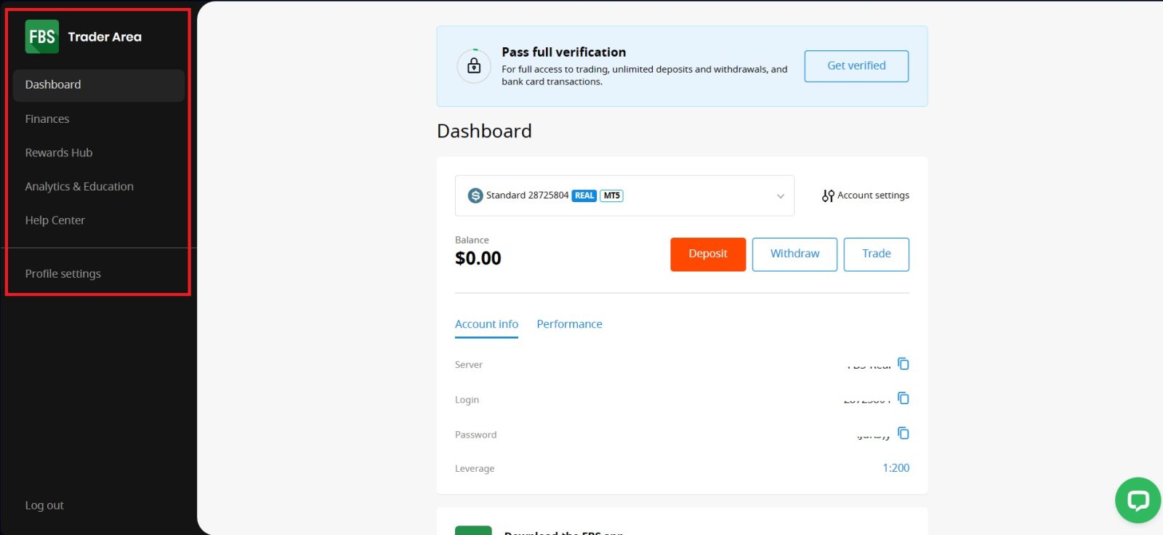Go to Rewards Hub
Viewport: 1163px width, 535px height.
(x=59, y=153)
